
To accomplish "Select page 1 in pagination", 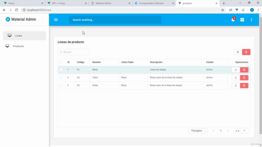I will [x=221, y=131].
